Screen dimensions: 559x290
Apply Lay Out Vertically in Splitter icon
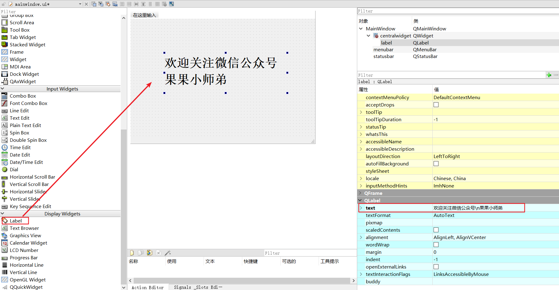(x=143, y=4)
